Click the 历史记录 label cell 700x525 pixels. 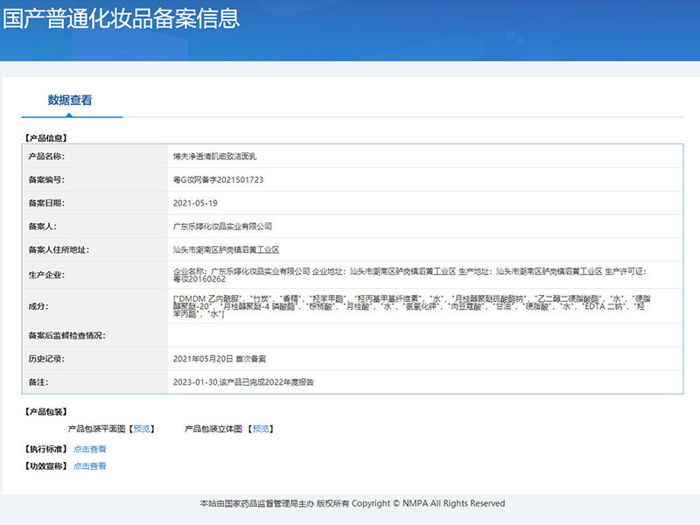tap(94, 359)
